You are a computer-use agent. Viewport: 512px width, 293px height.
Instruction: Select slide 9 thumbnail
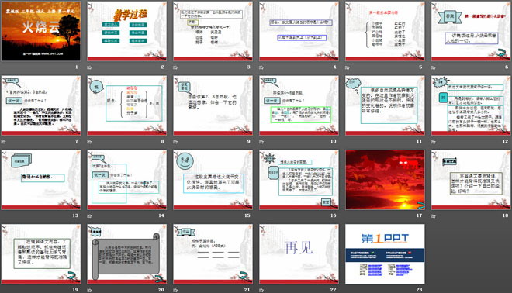click(213, 105)
